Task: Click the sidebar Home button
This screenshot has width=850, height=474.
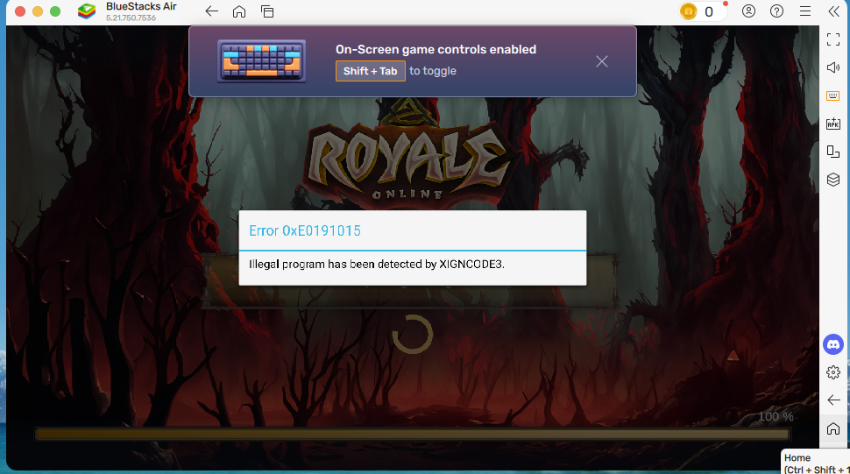Action: point(833,429)
